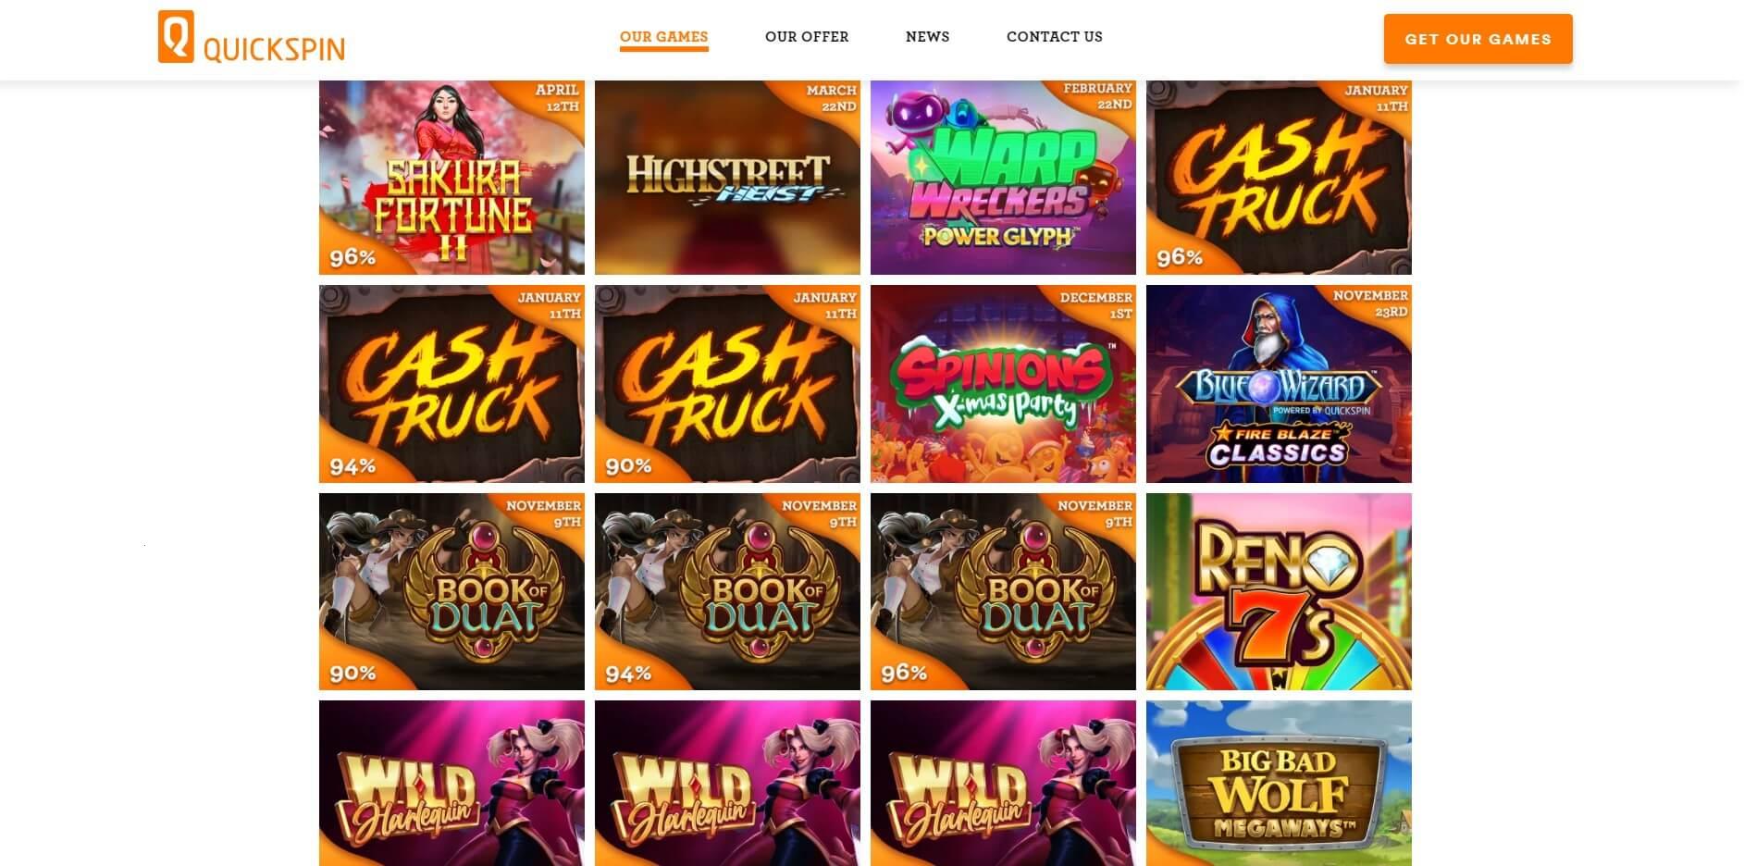Image resolution: width=1744 pixels, height=866 pixels.
Task: Open the Reno 7s game thumbnail
Action: pyautogui.click(x=1279, y=591)
